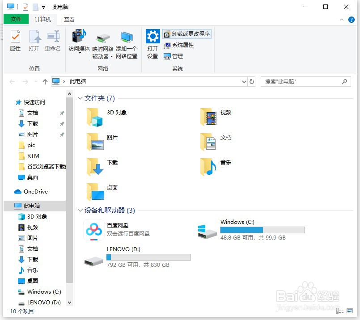Switch to the View (查看) tab
The image size is (360, 320).
click(69, 20)
